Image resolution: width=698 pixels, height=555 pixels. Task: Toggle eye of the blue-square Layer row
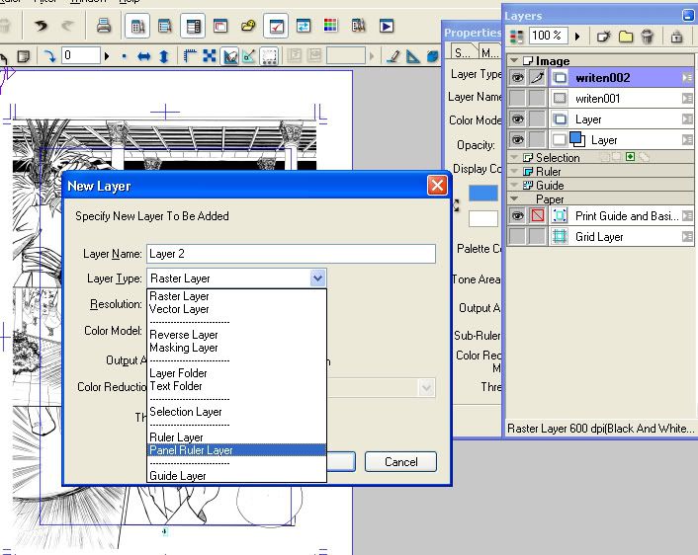pos(517,140)
